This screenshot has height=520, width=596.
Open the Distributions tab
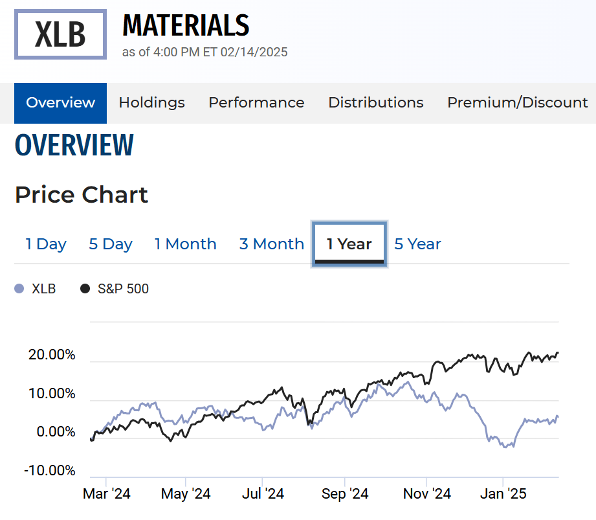point(375,103)
